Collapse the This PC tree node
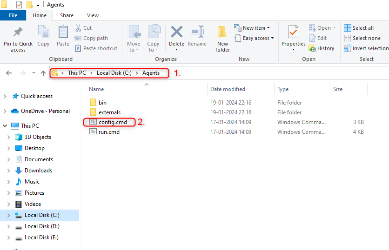 coord(5,126)
